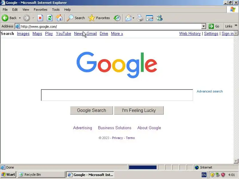Expand the Mail button dropdown arrow
Viewport: 239px width, 179px height.
coord(133,18)
